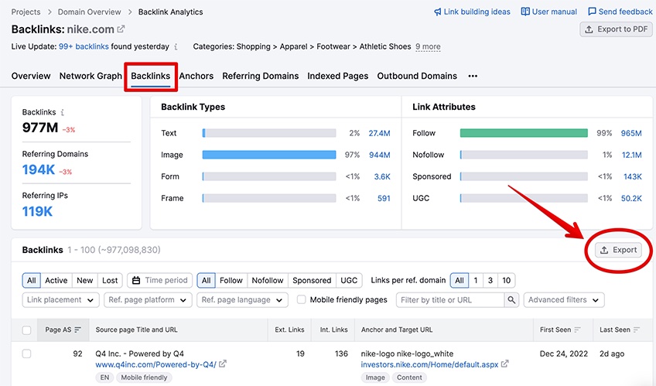Open external link icon beside nike.com
Viewport: 656px width, 386px height.
pos(121,29)
